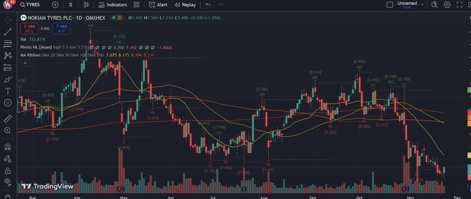Start bar Replay mode
471x199 pixels.
pos(185,5)
